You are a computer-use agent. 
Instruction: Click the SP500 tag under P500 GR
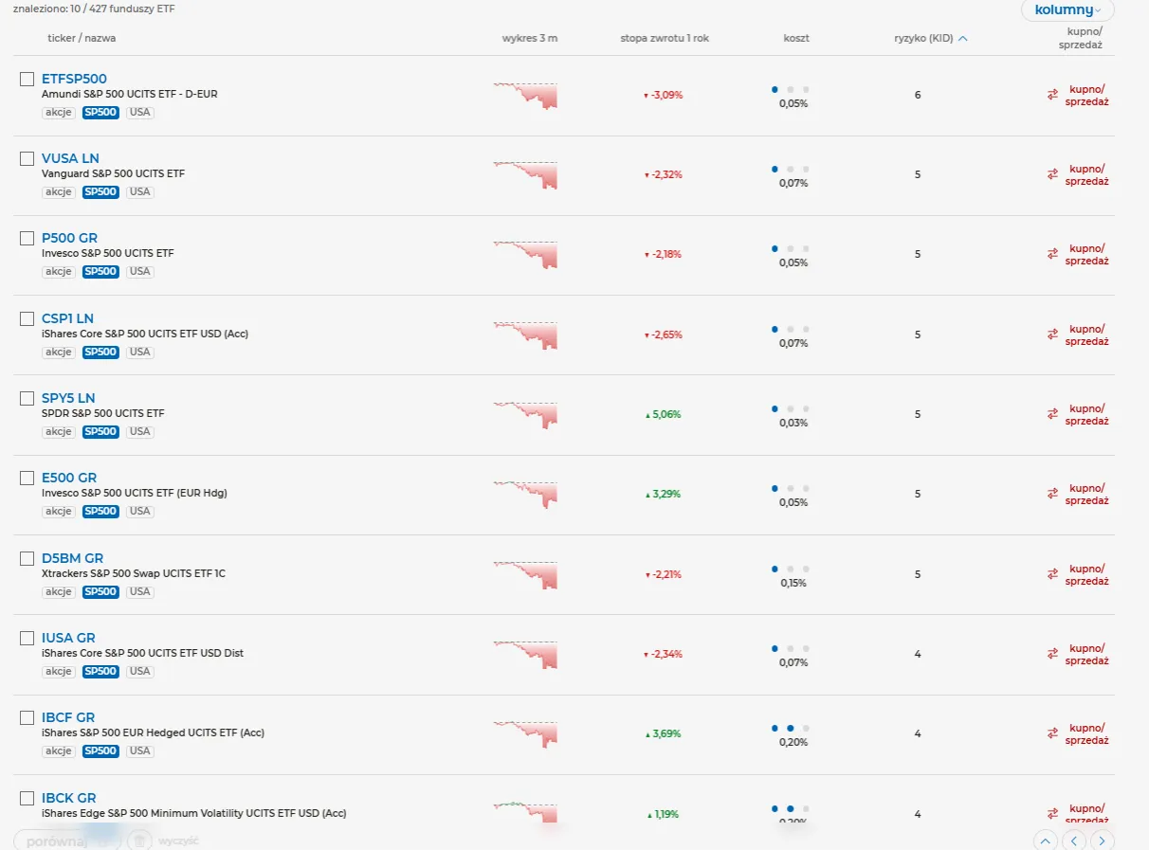tap(100, 272)
